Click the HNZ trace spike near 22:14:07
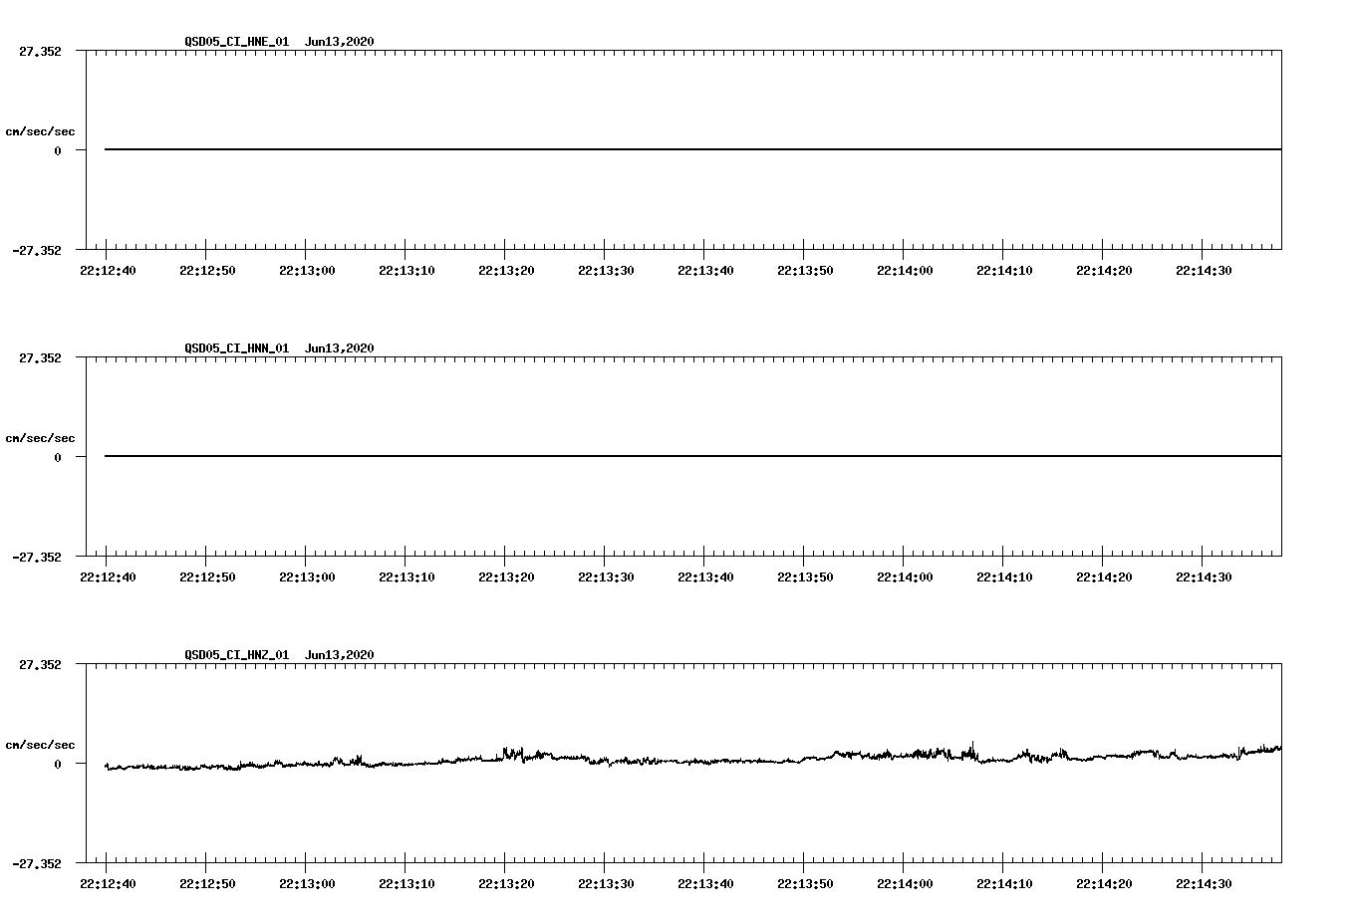The width and height of the screenshot is (1353, 920). 973,749
